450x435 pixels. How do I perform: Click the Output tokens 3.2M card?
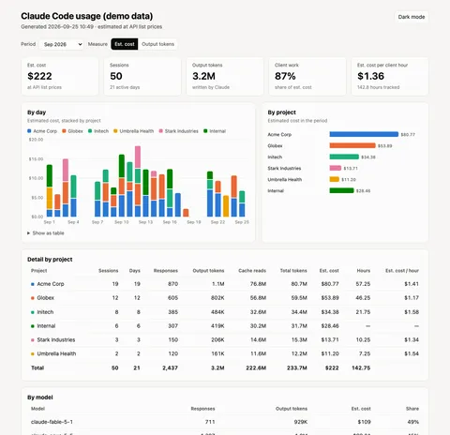225,76
